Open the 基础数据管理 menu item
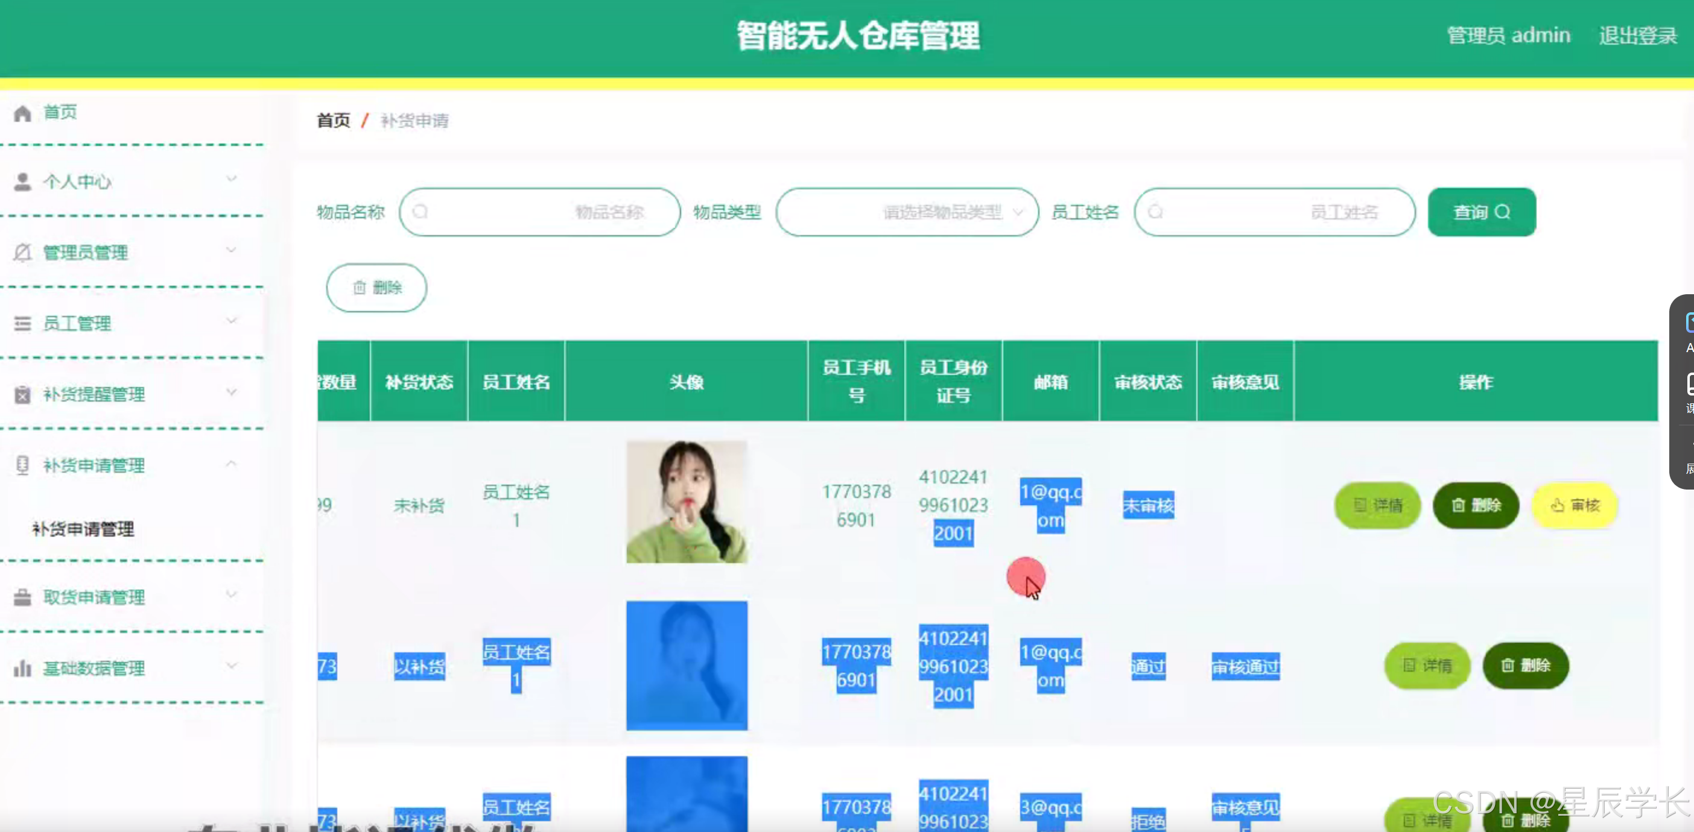This screenshot has width=1694, height=832. click(x=94, y=669)
